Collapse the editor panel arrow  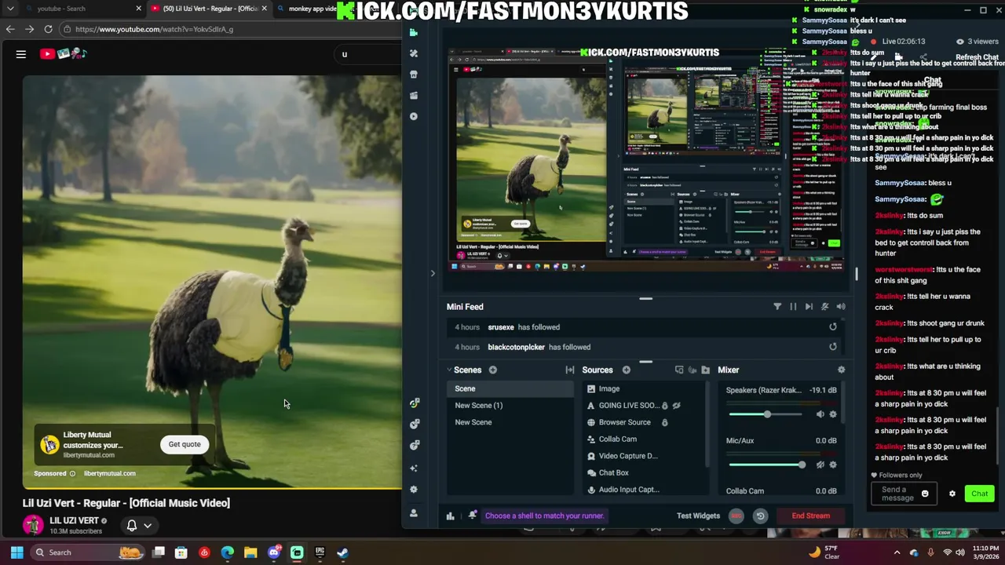point(433,273)
